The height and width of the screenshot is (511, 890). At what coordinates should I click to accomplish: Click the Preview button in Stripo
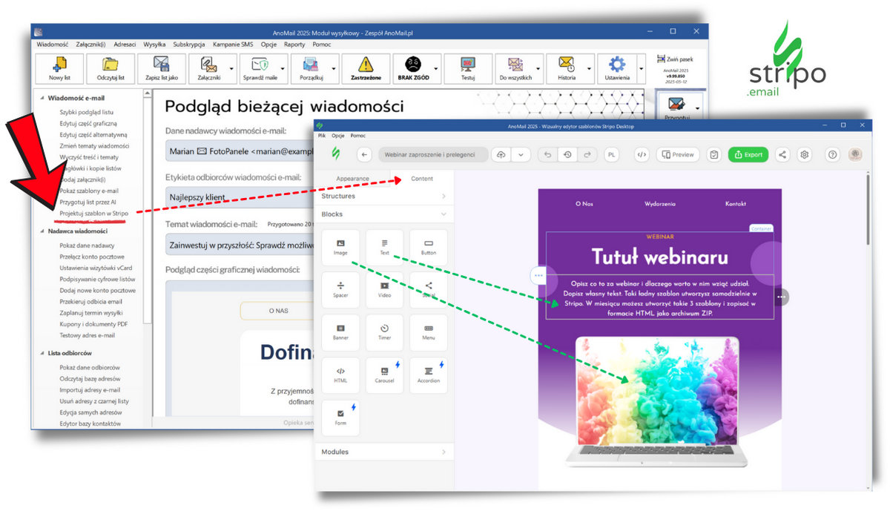pyautogui.click(x=678, y=155)
